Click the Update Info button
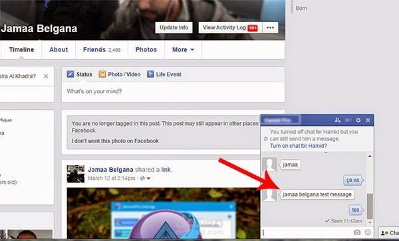Screen dimensions: 399x241 click(174, 27)
